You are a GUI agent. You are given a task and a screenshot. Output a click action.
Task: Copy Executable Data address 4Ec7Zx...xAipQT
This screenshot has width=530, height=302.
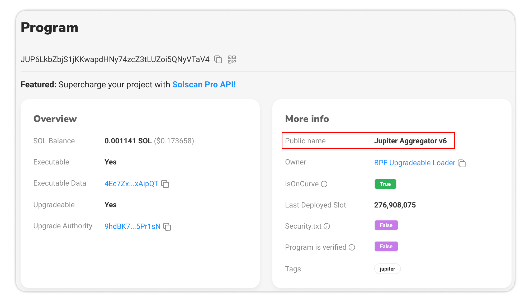coord(165,184)
